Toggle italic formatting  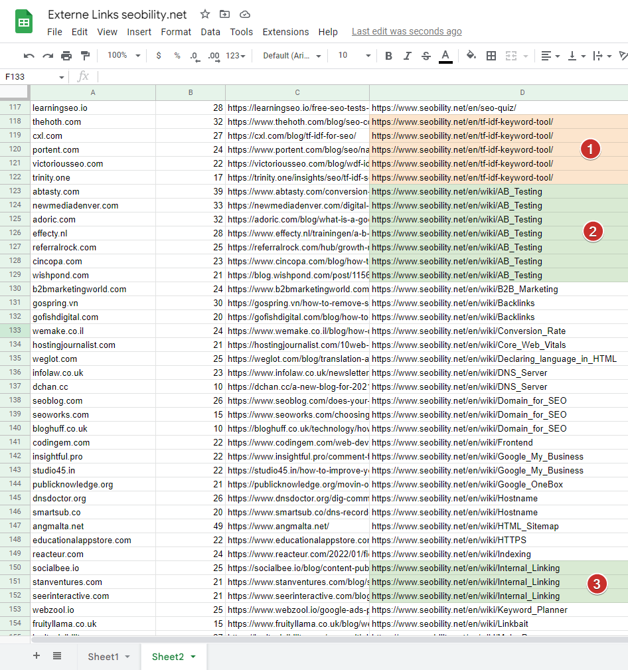pos(407,56)
